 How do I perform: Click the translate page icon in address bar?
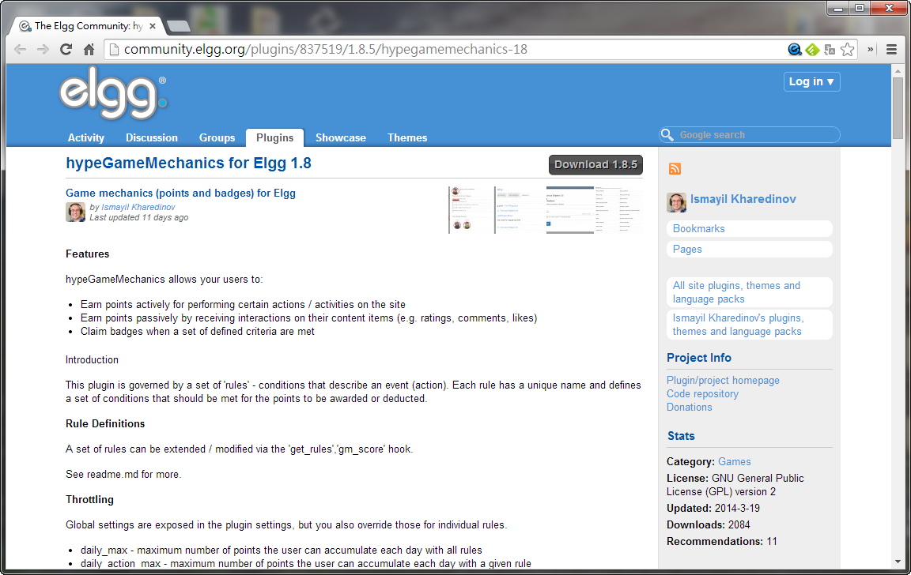click(x=830, y=50)
